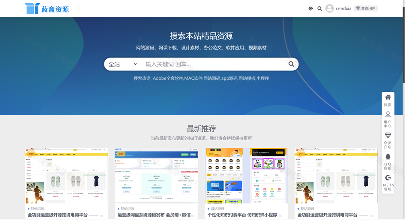The image size is (405, 220).
Task: Click the cendxia user avatar
Action: 329,8
